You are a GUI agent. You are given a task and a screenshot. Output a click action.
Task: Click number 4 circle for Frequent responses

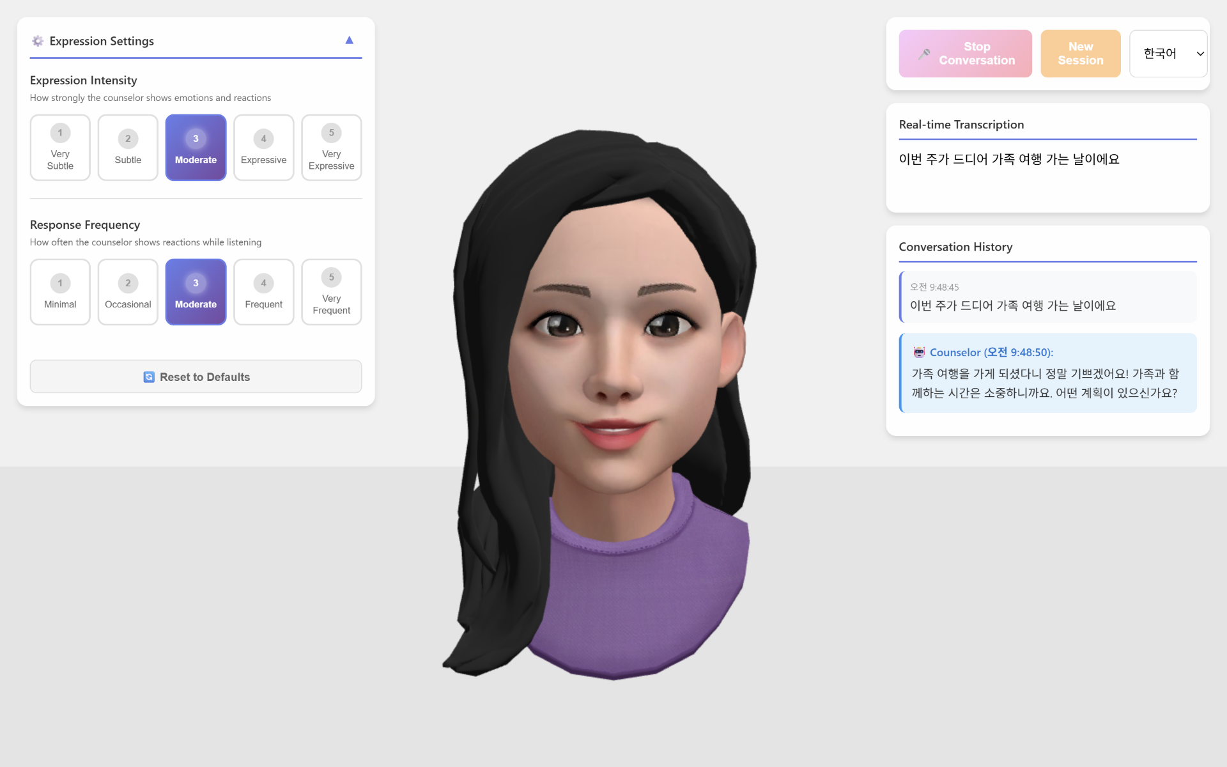coord(263,283)
